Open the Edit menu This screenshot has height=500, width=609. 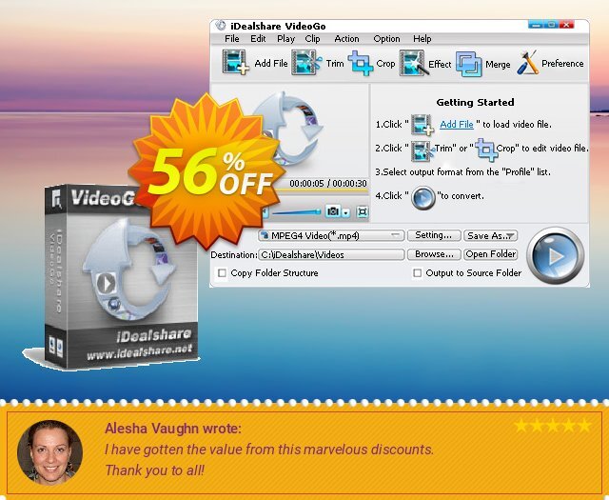coord(258,39)
